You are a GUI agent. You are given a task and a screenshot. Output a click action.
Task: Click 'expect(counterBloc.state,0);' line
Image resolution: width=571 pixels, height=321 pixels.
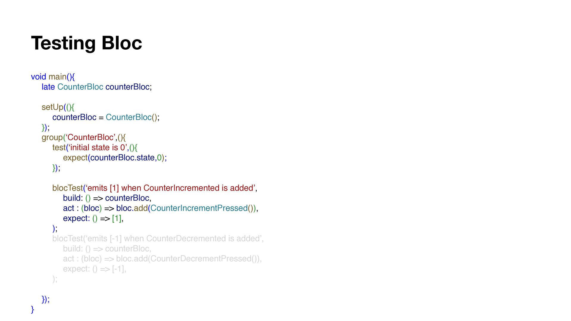coord(115,158)
